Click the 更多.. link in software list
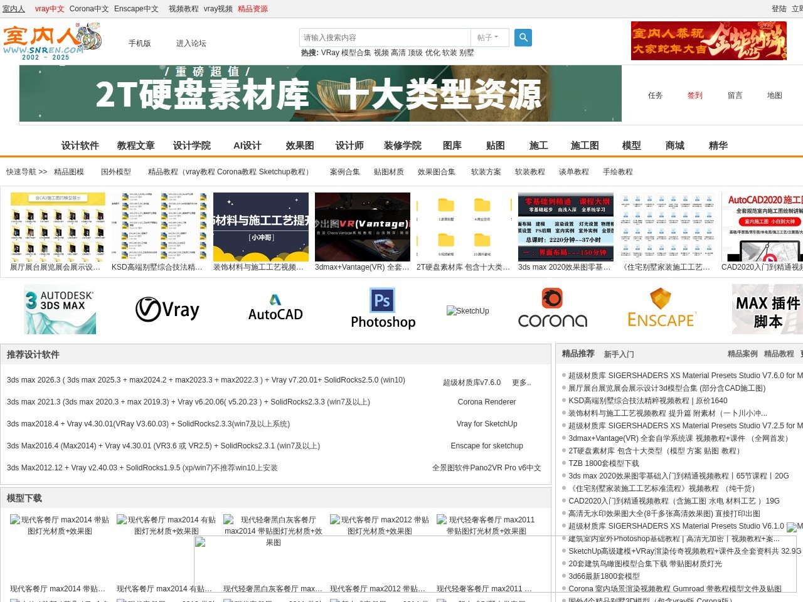 point(521,383)
